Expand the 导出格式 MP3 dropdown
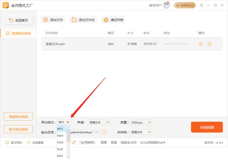The width and height of the screenshot is (228, 163). (x=63, y=122)
